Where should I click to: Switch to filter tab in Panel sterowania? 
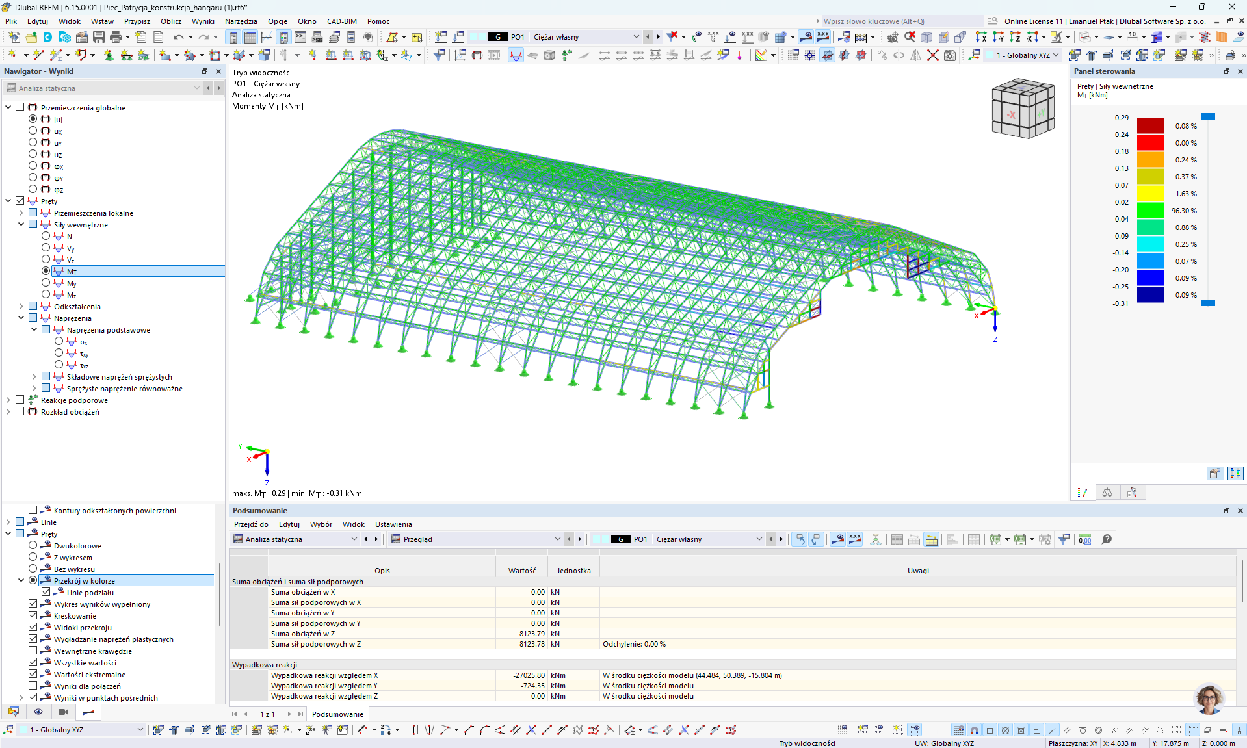(x=1133, y=493)
